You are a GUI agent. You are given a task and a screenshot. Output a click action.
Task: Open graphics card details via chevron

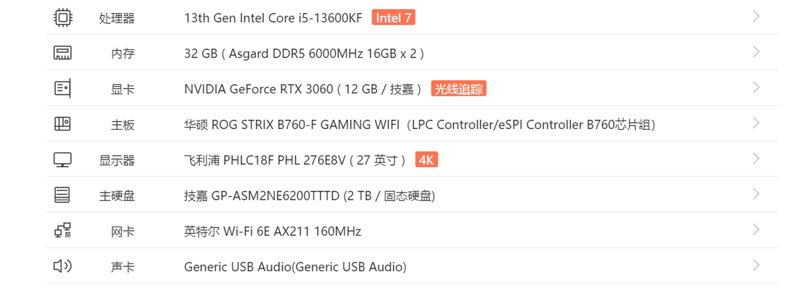[756, 88]
